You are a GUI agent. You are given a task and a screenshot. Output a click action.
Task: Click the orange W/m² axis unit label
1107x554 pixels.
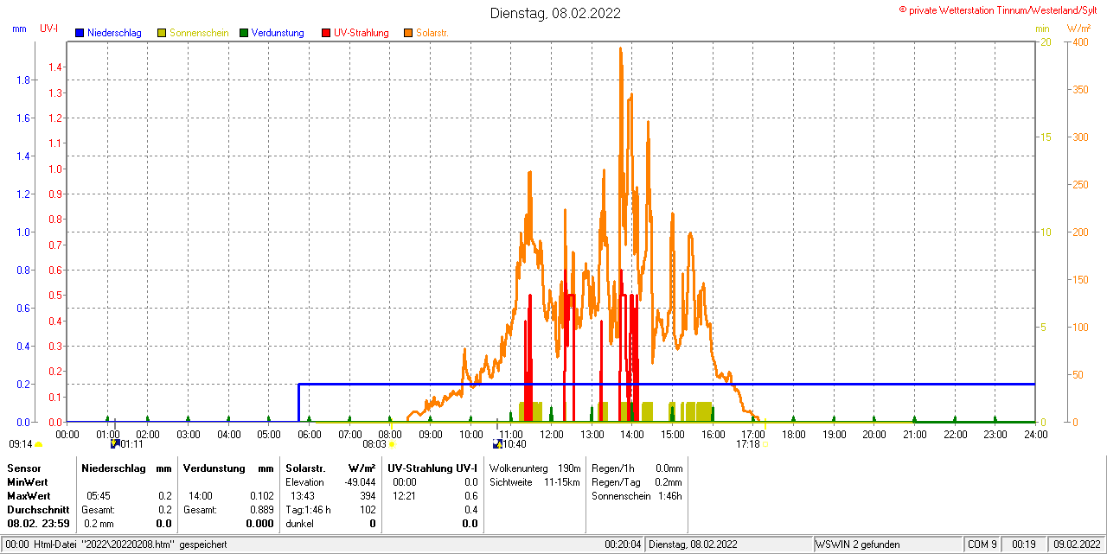1078,29
